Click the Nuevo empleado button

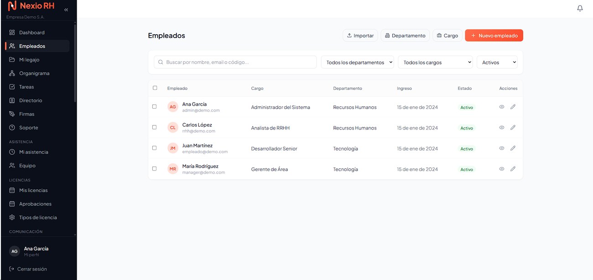(494, 36)
